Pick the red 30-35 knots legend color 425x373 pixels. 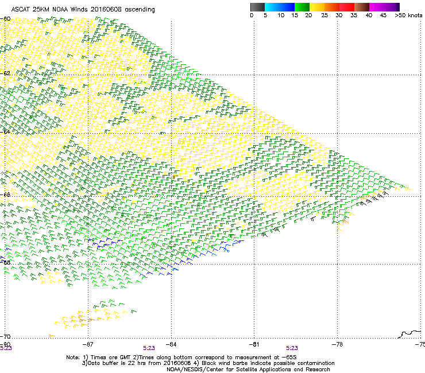pyautogui.click(x=347, y=7)
